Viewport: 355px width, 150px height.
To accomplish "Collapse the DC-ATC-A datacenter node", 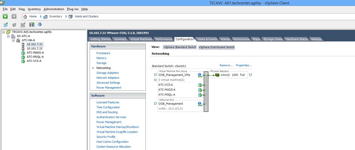I will click(9, 36).
